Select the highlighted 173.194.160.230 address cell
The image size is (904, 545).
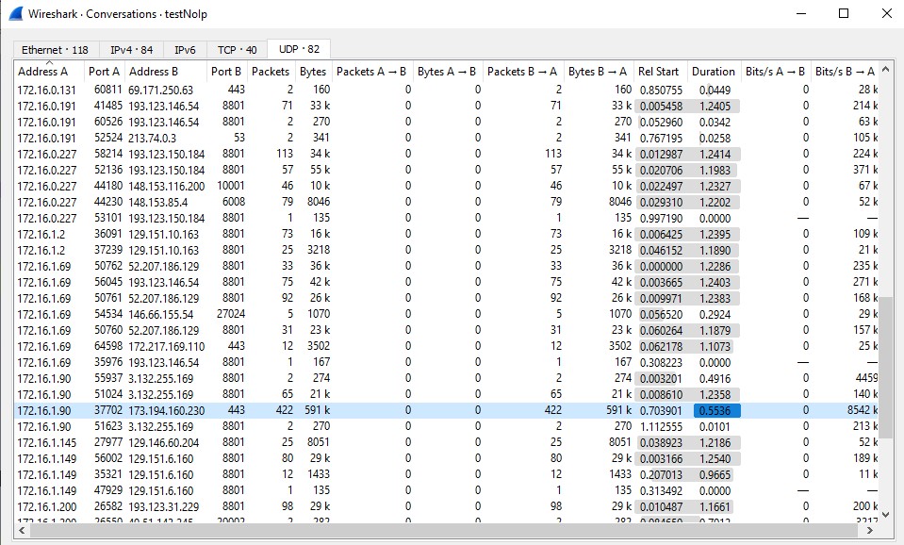pos(167,410)
